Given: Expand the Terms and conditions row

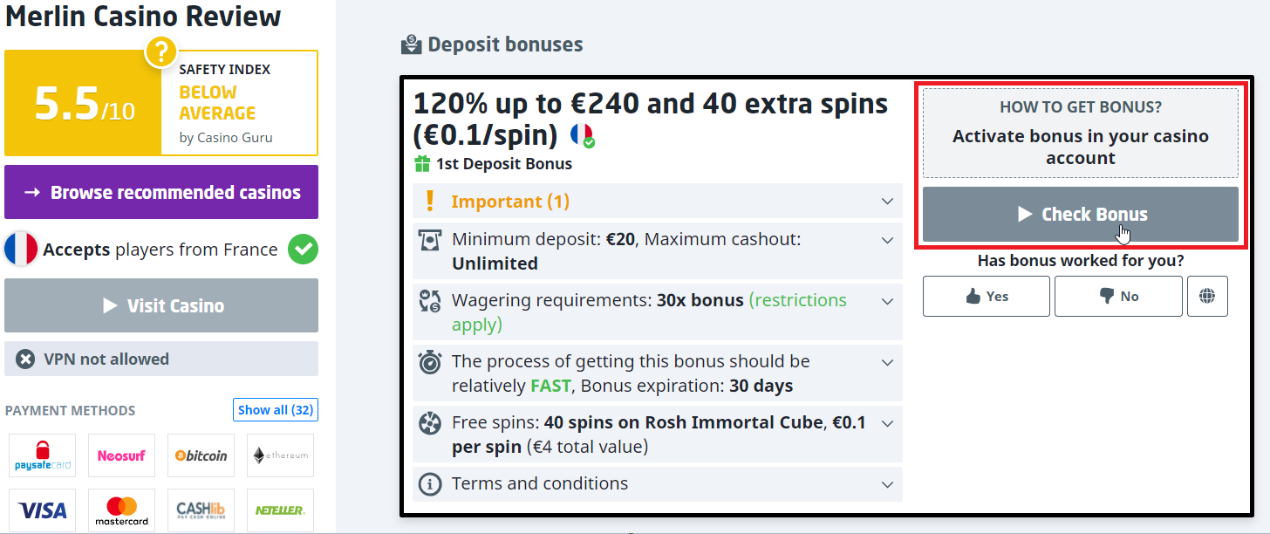Looking at the screenshot, I should pos(657,483).
